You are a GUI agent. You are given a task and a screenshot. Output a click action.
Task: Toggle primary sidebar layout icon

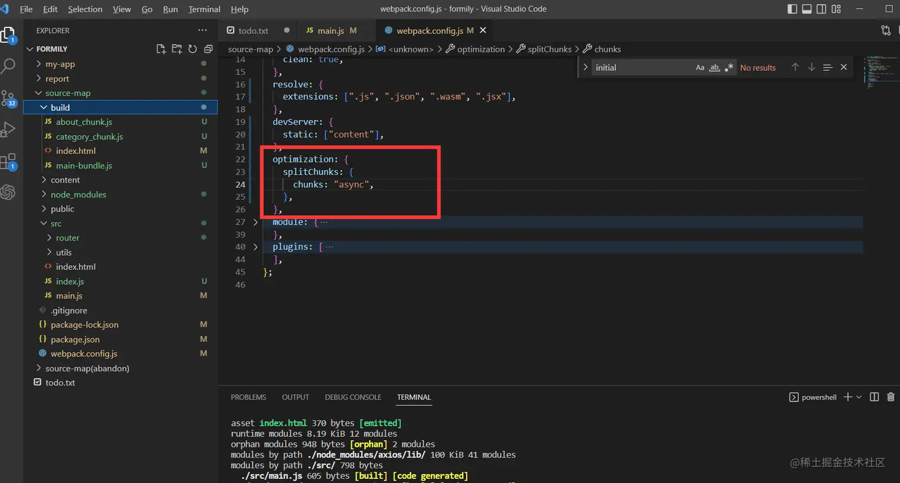792,9
